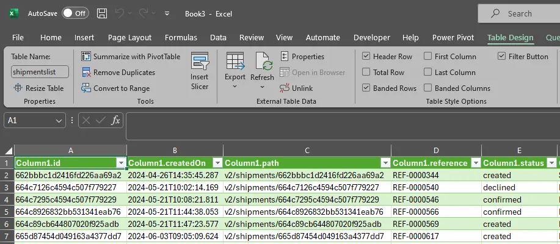Open Column1.reference filter dropdown
Image resolution: width=560 pixels, height=244 pixels.
(476, 163)
